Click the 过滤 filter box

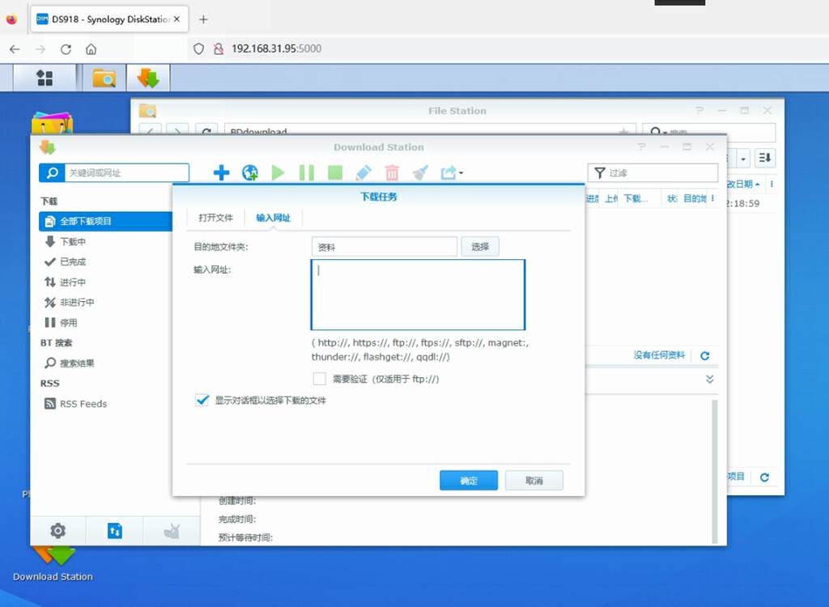653,173
